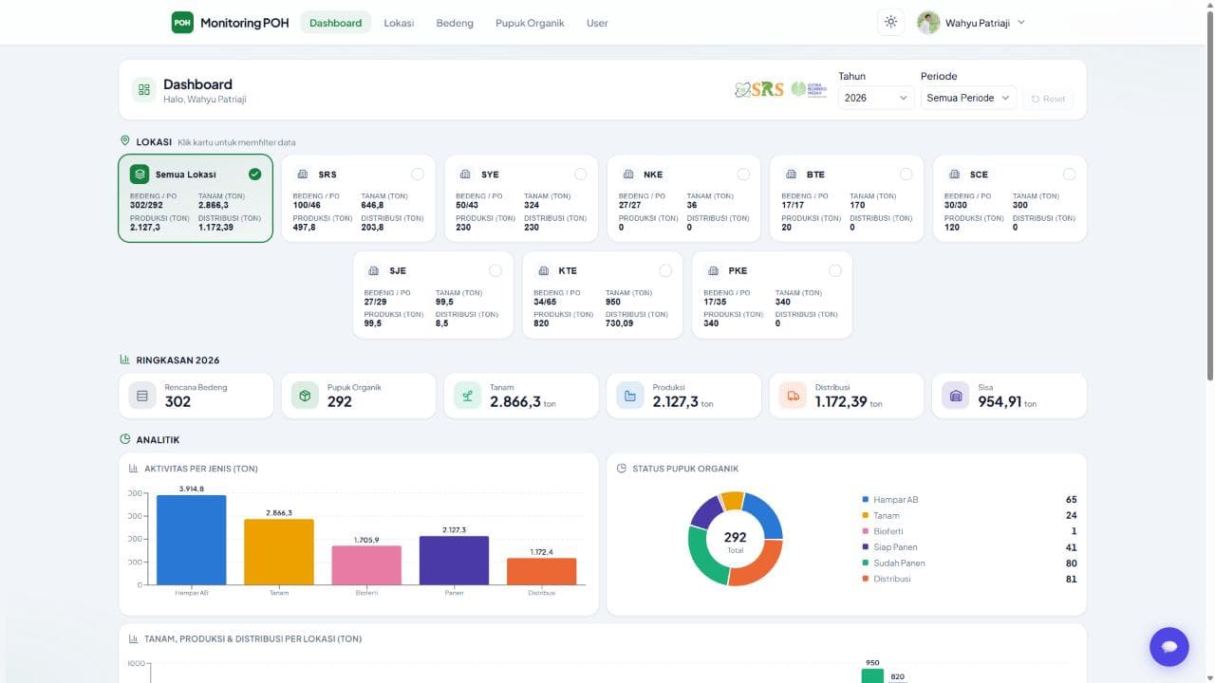Select the SRS location radio button
Screen dimensions: 1215x683
click(x=418, y=175)
